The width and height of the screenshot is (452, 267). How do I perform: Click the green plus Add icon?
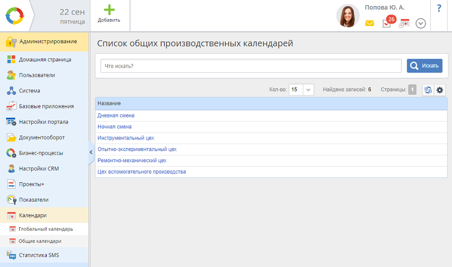pos(109,11)
